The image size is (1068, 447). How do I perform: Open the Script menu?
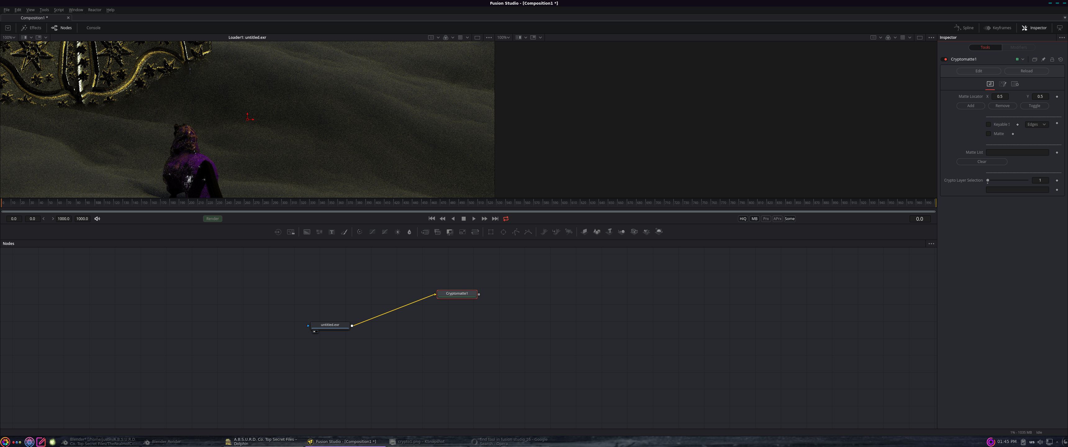(59, 10)
